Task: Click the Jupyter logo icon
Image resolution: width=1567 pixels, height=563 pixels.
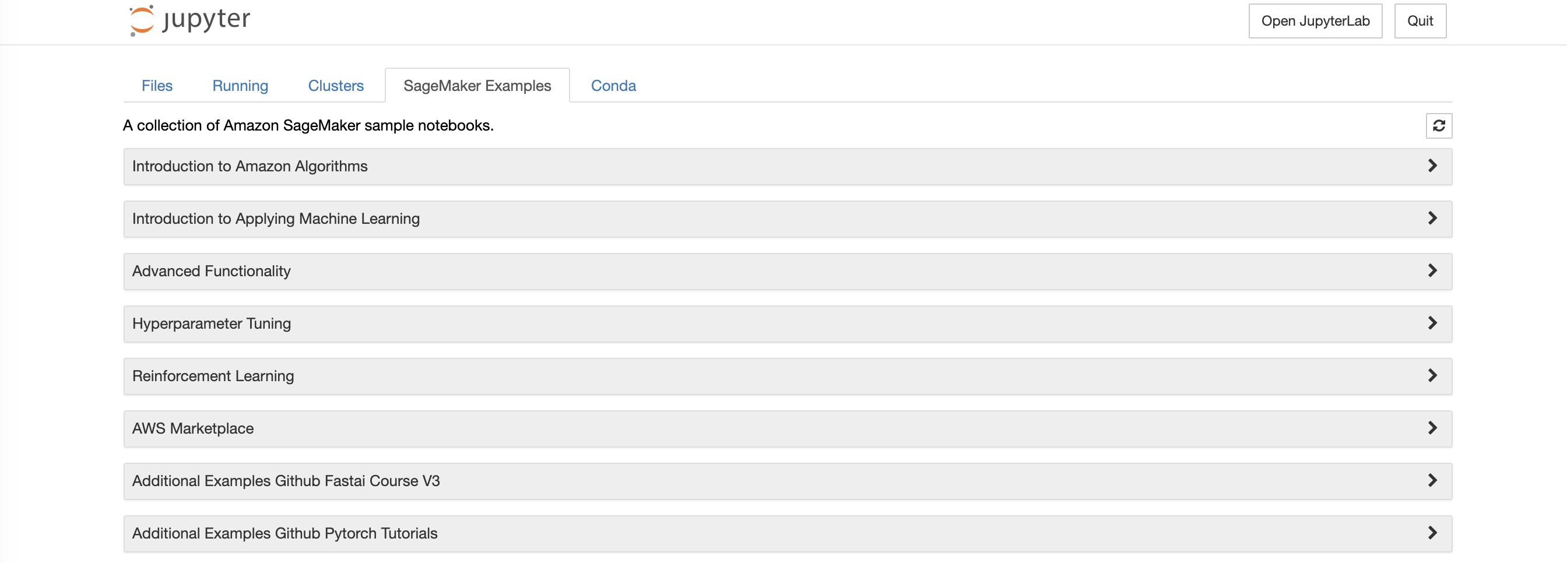Action: click(x=141, y=20)
